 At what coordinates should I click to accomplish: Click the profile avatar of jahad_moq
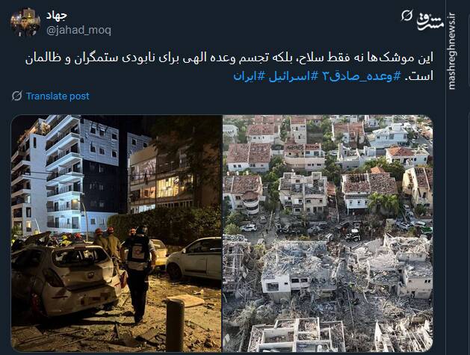point(25,22)
